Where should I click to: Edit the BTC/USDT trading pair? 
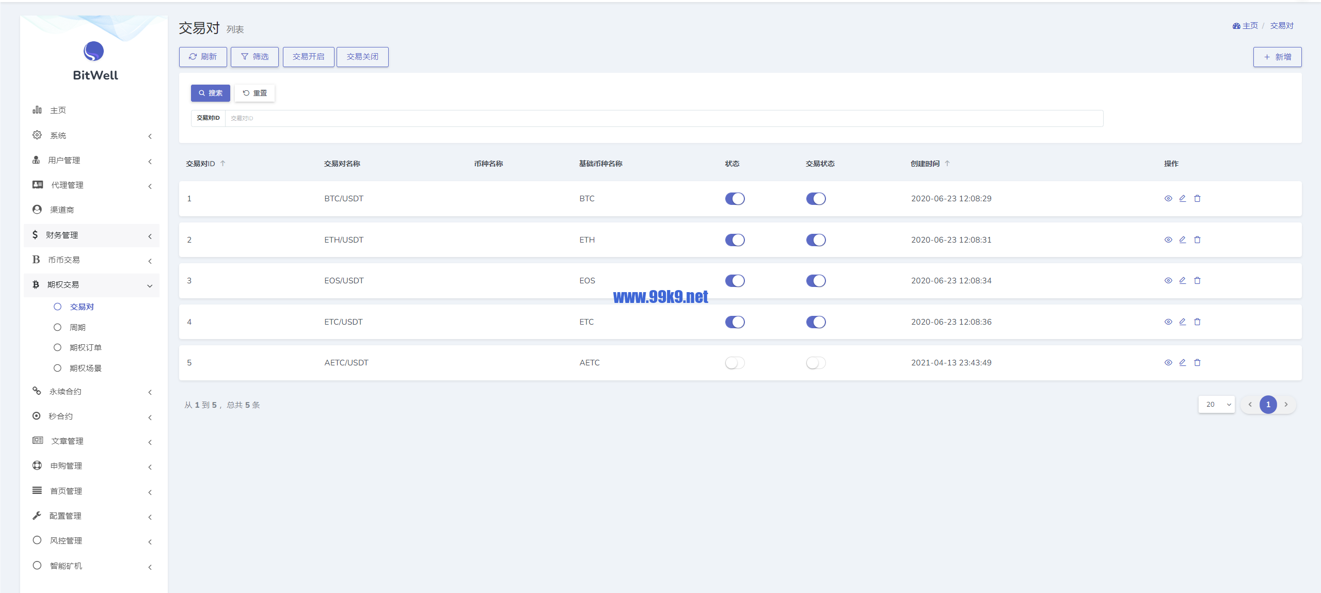coord(1182,199)
